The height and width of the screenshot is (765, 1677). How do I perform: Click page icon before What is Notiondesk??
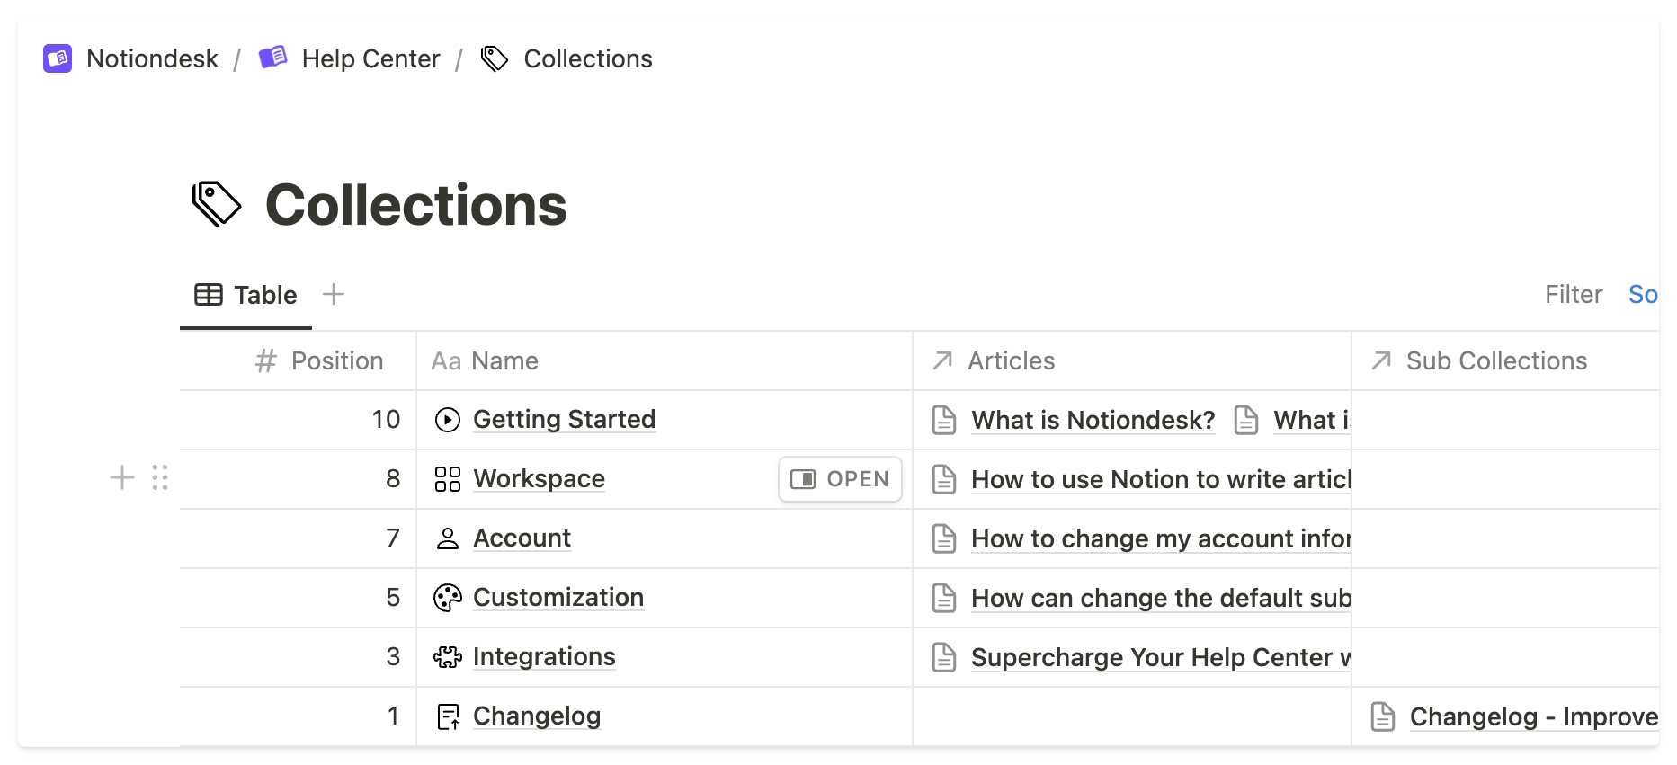[x=944, y=420]
